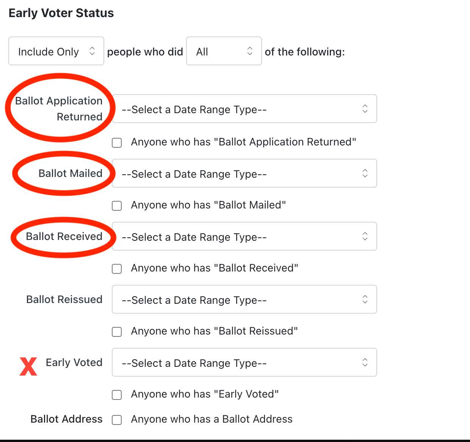Check Anyone who has "Early Voted"
The height and width of the screenshot is (442, 470).
point(117,395)
